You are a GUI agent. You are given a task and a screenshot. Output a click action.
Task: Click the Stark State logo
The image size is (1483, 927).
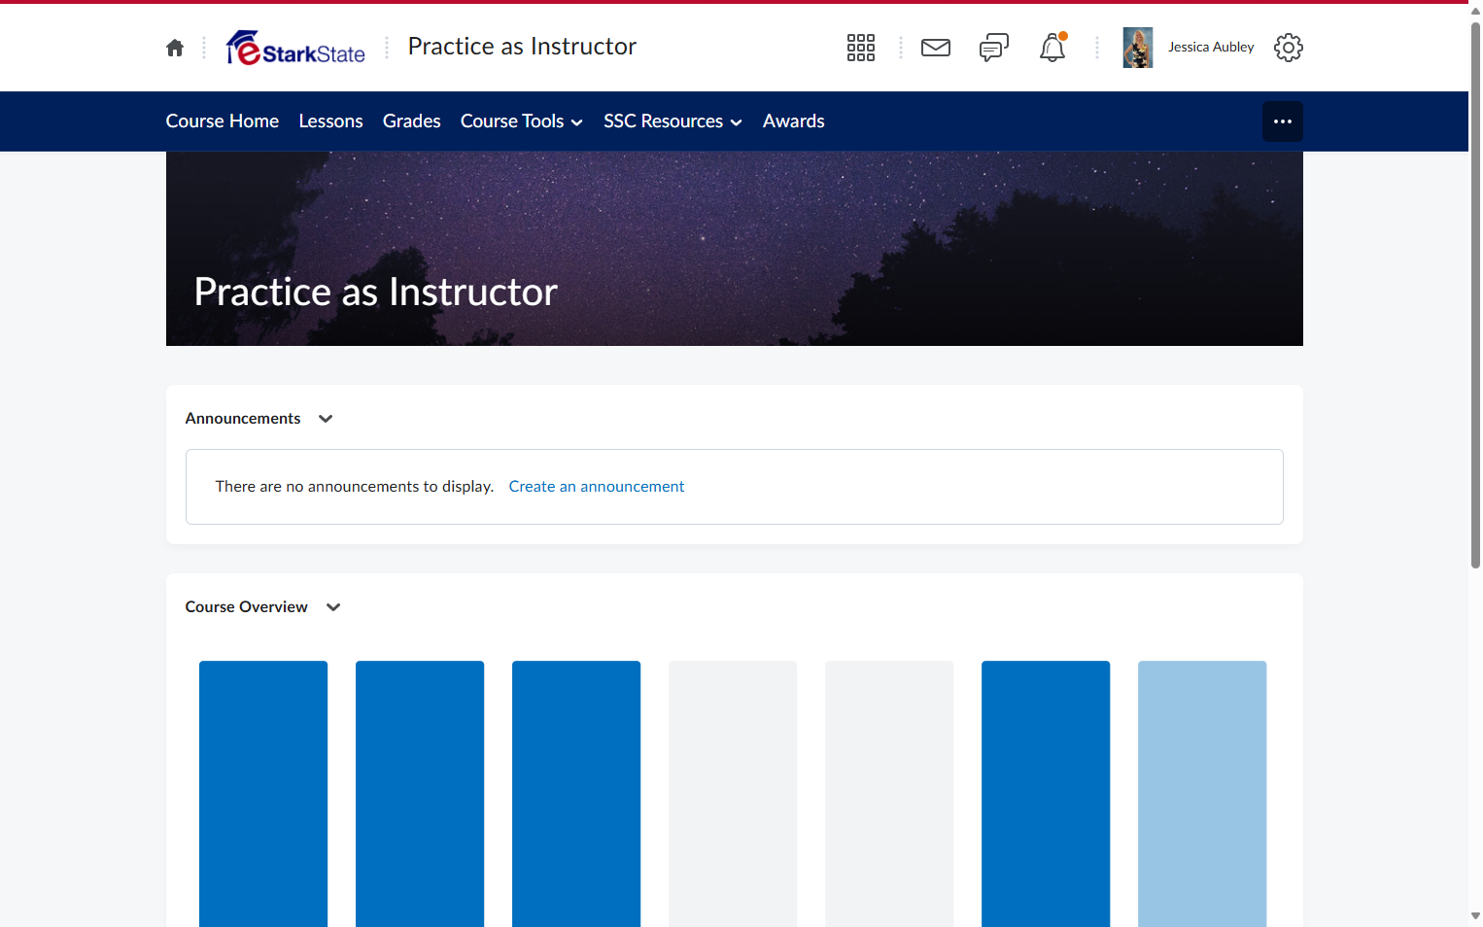(295, 48)
